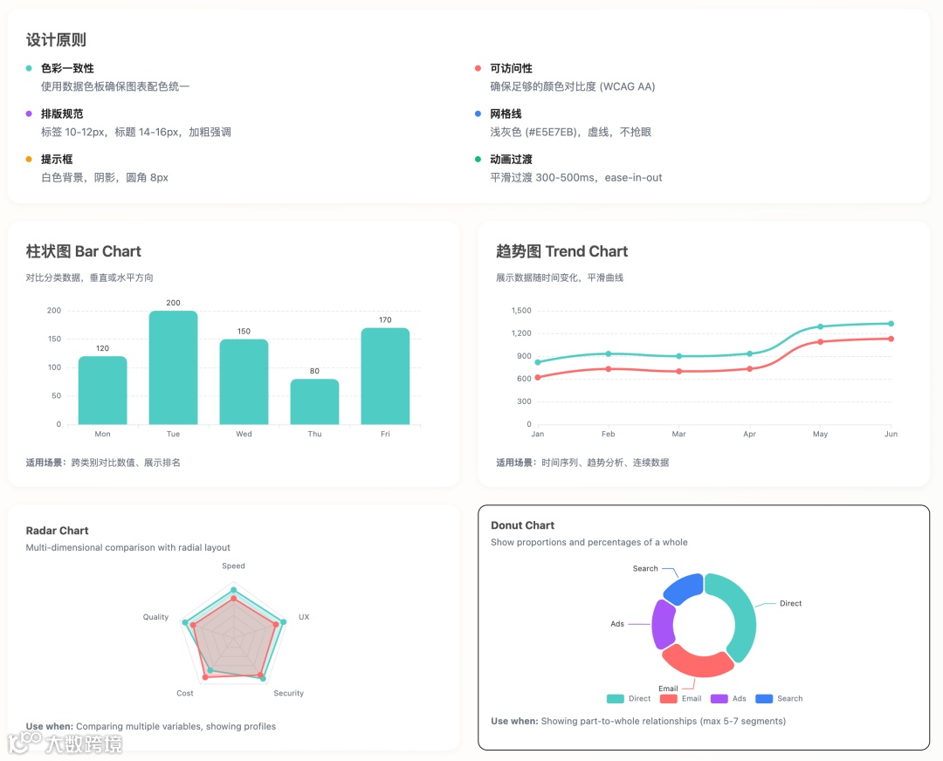Screen dimensions: 943x761
Task: Click the Quality axis label on radar
Action: click(155, 617)
